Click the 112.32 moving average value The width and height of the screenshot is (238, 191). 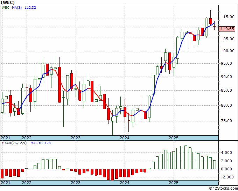click(30, 8)
